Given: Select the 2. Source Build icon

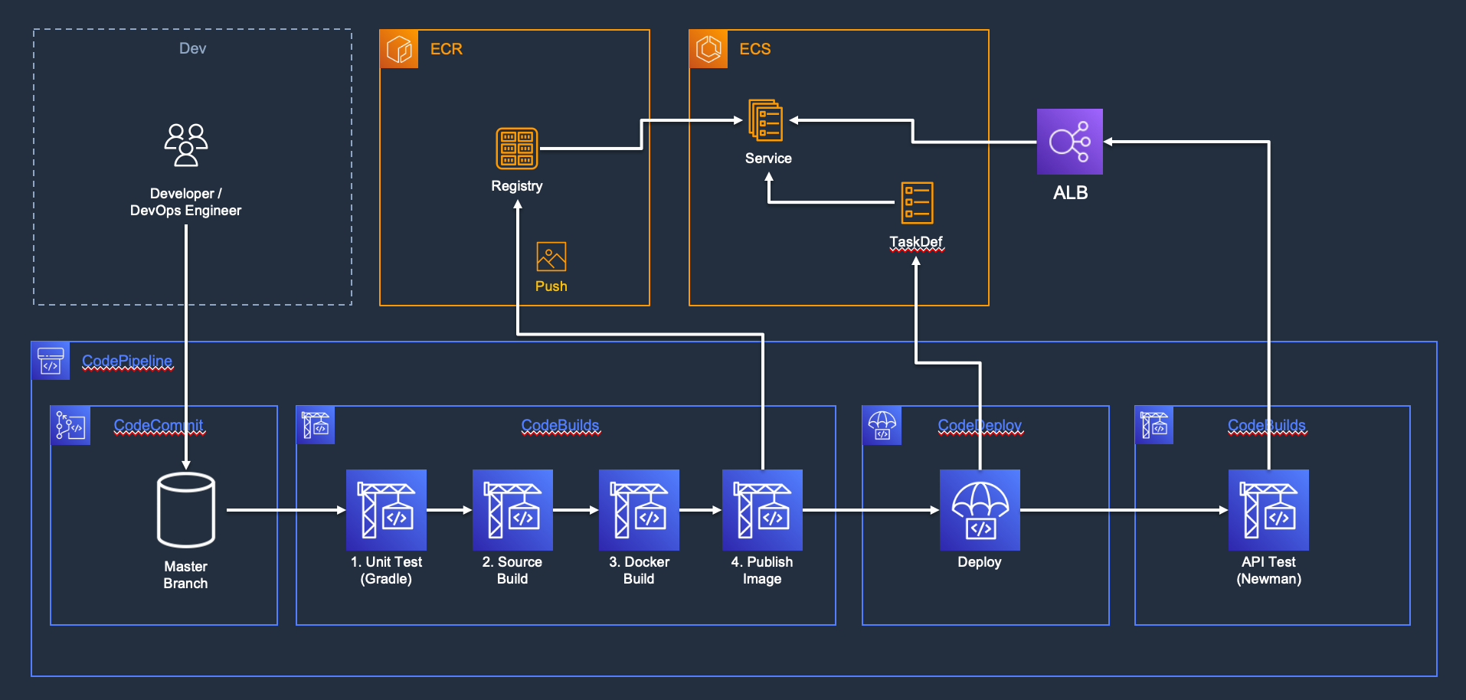Looking at the screenshot, I should pyautogui.click(x=512, y=510).
